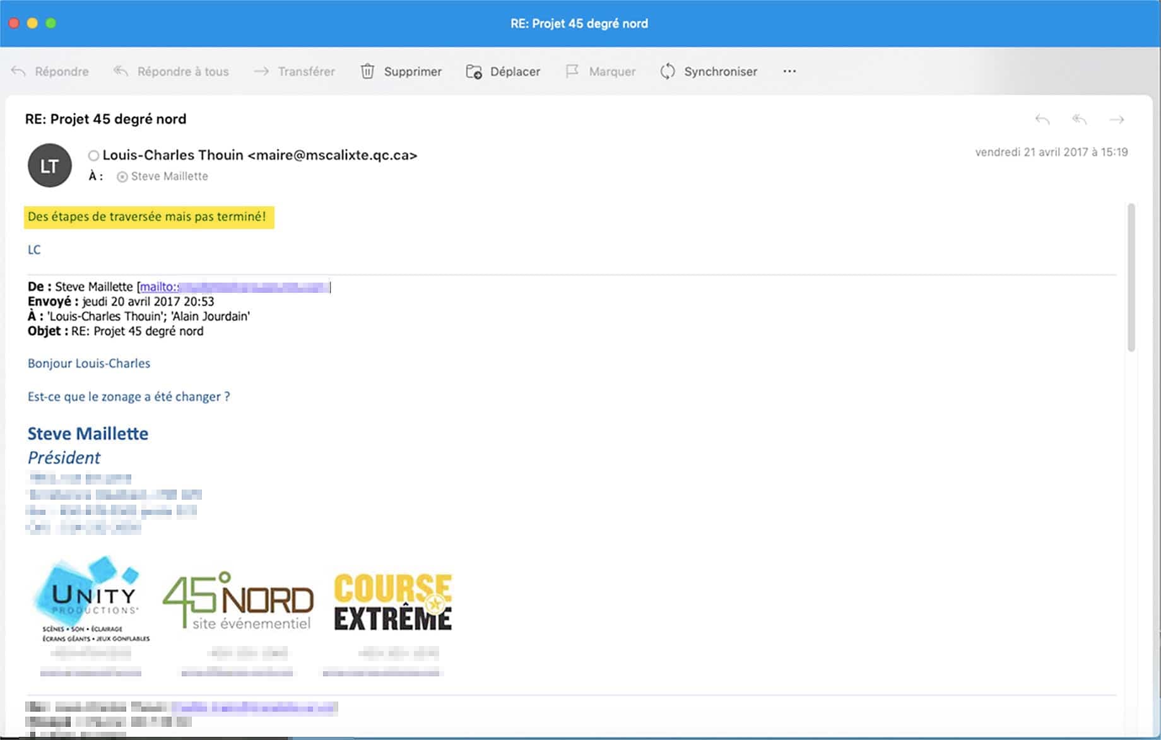
Task: Click the presence circle beside Louis-Charles Thouin
Action: [x=93, y=155]
